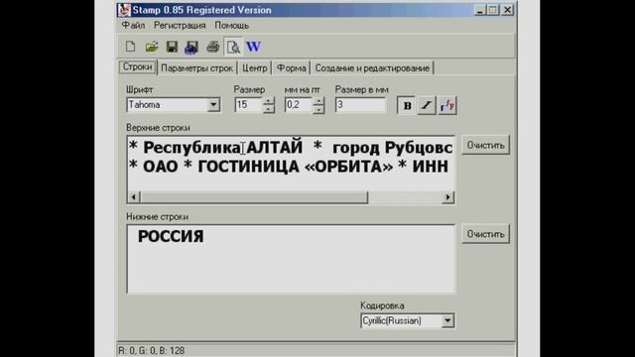Export to Word with W icon
The image size is (635, 357).
tap(254, 47)
